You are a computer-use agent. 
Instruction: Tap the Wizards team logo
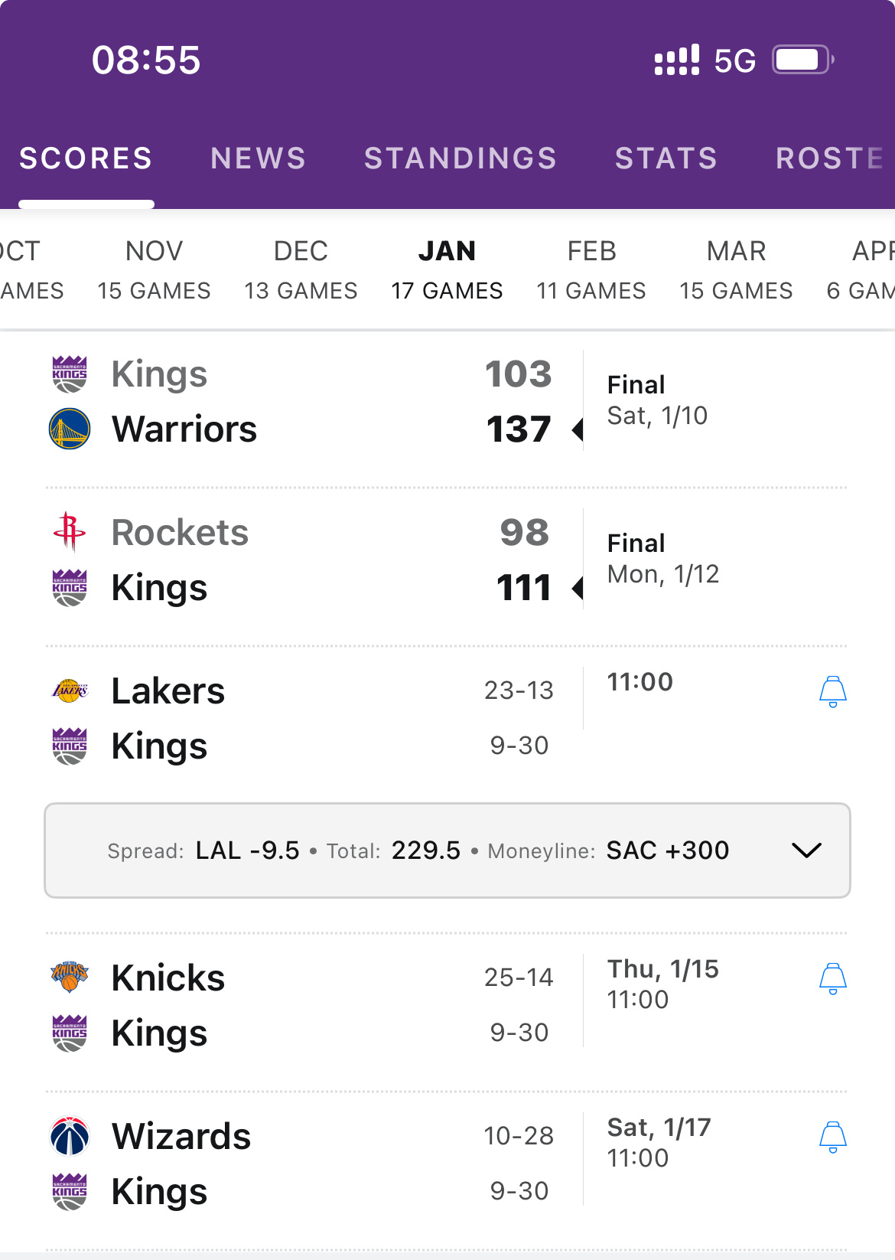point(70,1136)
